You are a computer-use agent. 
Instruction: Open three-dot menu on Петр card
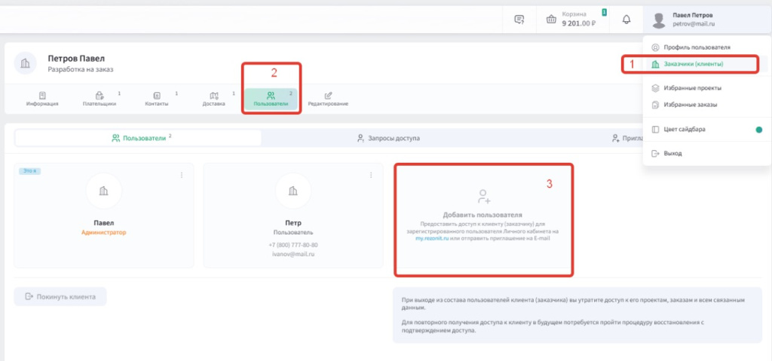coord(371,176)
